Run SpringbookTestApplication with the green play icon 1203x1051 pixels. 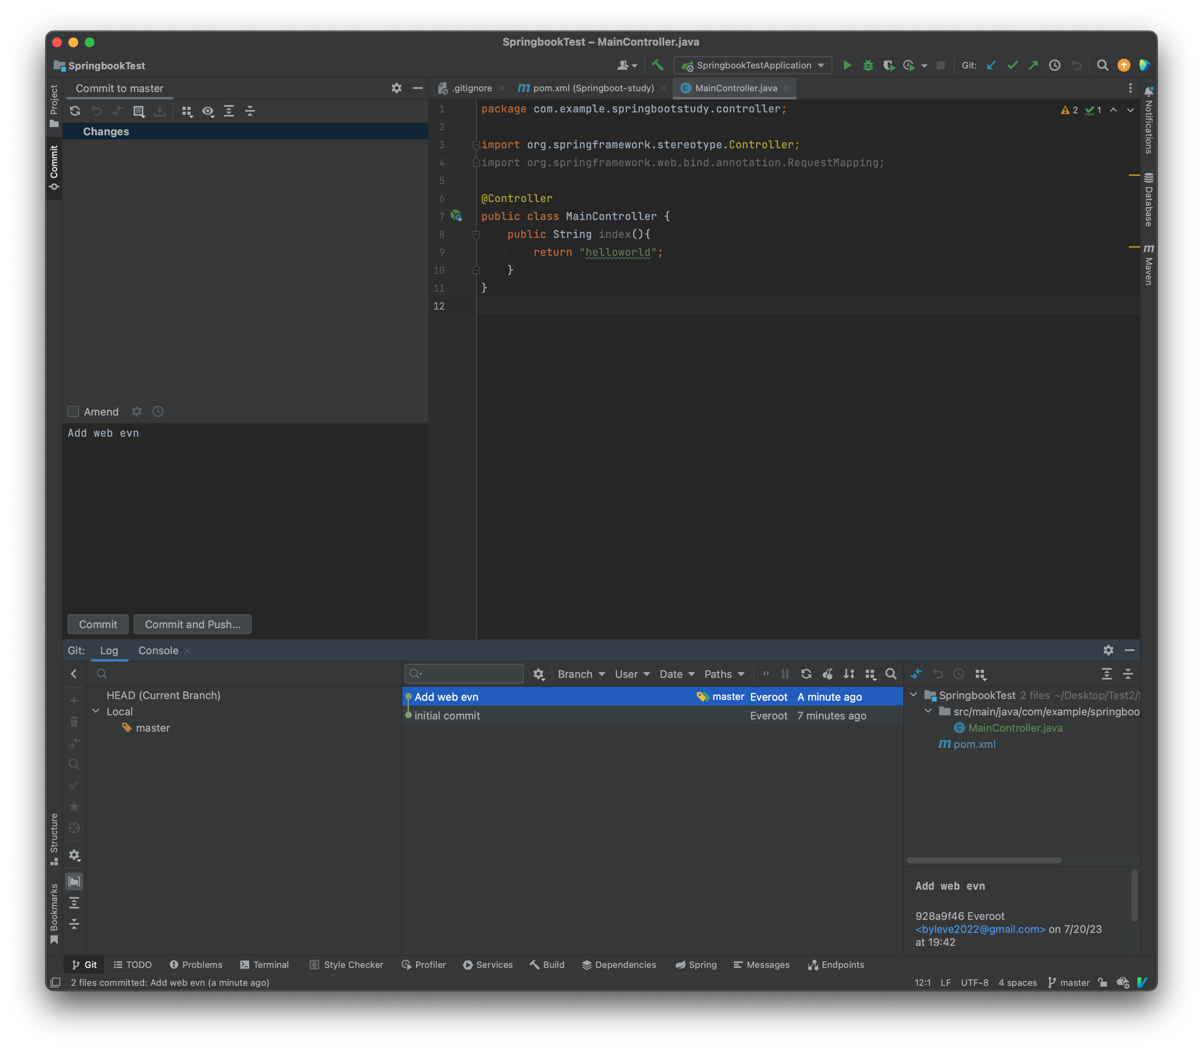click(847, 65)
